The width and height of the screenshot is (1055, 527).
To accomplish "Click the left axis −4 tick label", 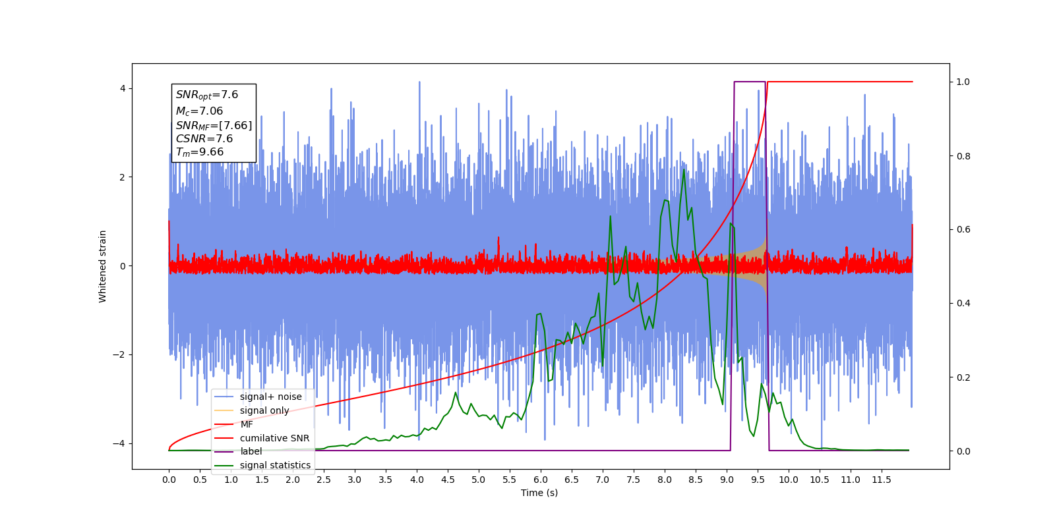I will (x=119, y=443).
